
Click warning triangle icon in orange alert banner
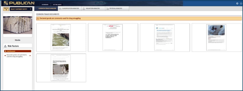38,18
